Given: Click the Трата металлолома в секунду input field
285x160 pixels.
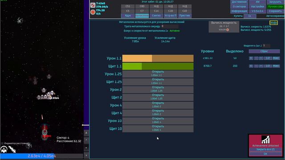Looking at the screenshot, I should [x=170, y=26].
